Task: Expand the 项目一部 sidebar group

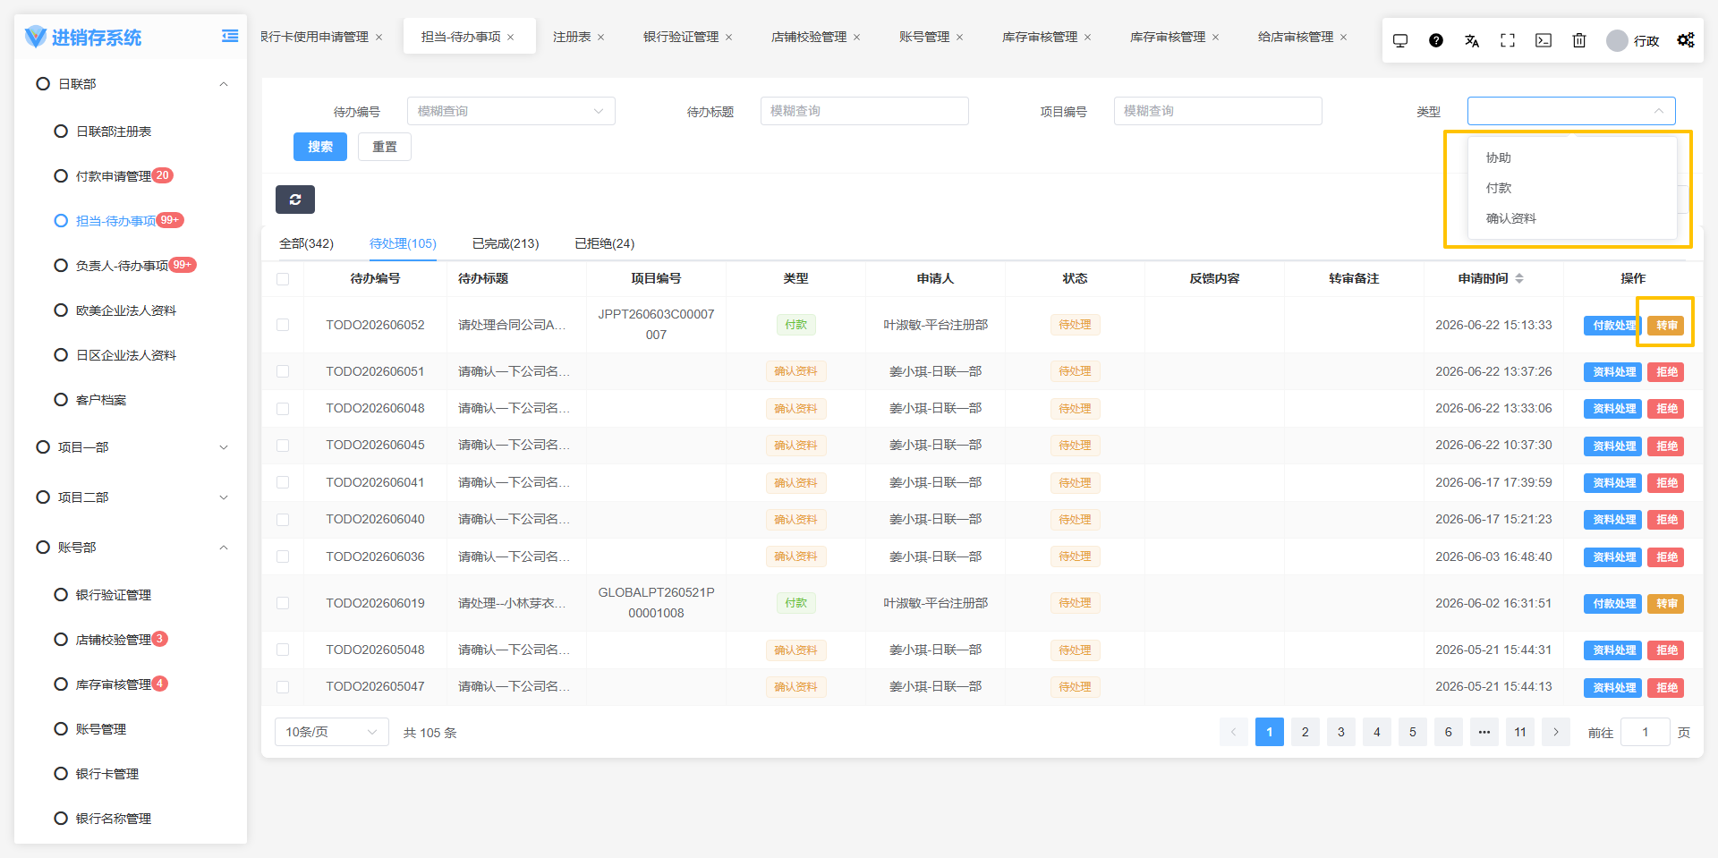Action: pos(132,447)
